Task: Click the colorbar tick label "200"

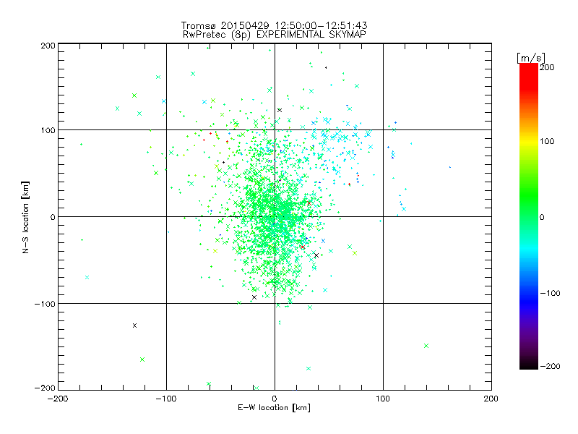Action: 547,67
